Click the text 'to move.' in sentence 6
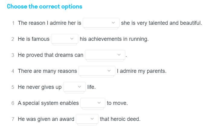Image resolution: width=206 pixels, height=136 pixels. [117, 103]
